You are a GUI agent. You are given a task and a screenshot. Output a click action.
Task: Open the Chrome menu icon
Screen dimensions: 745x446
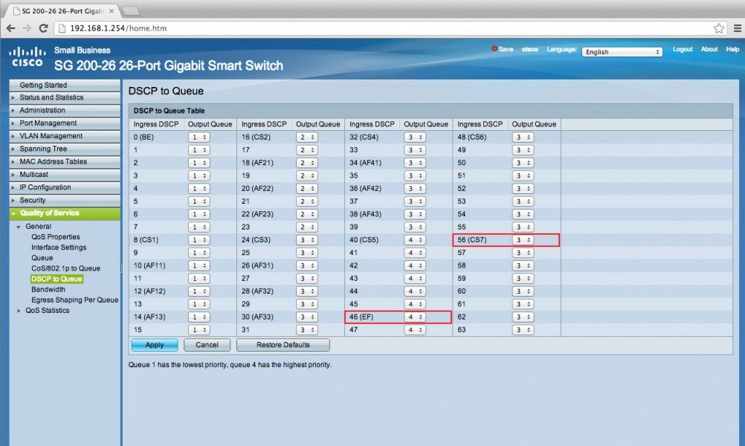(735, 28)
